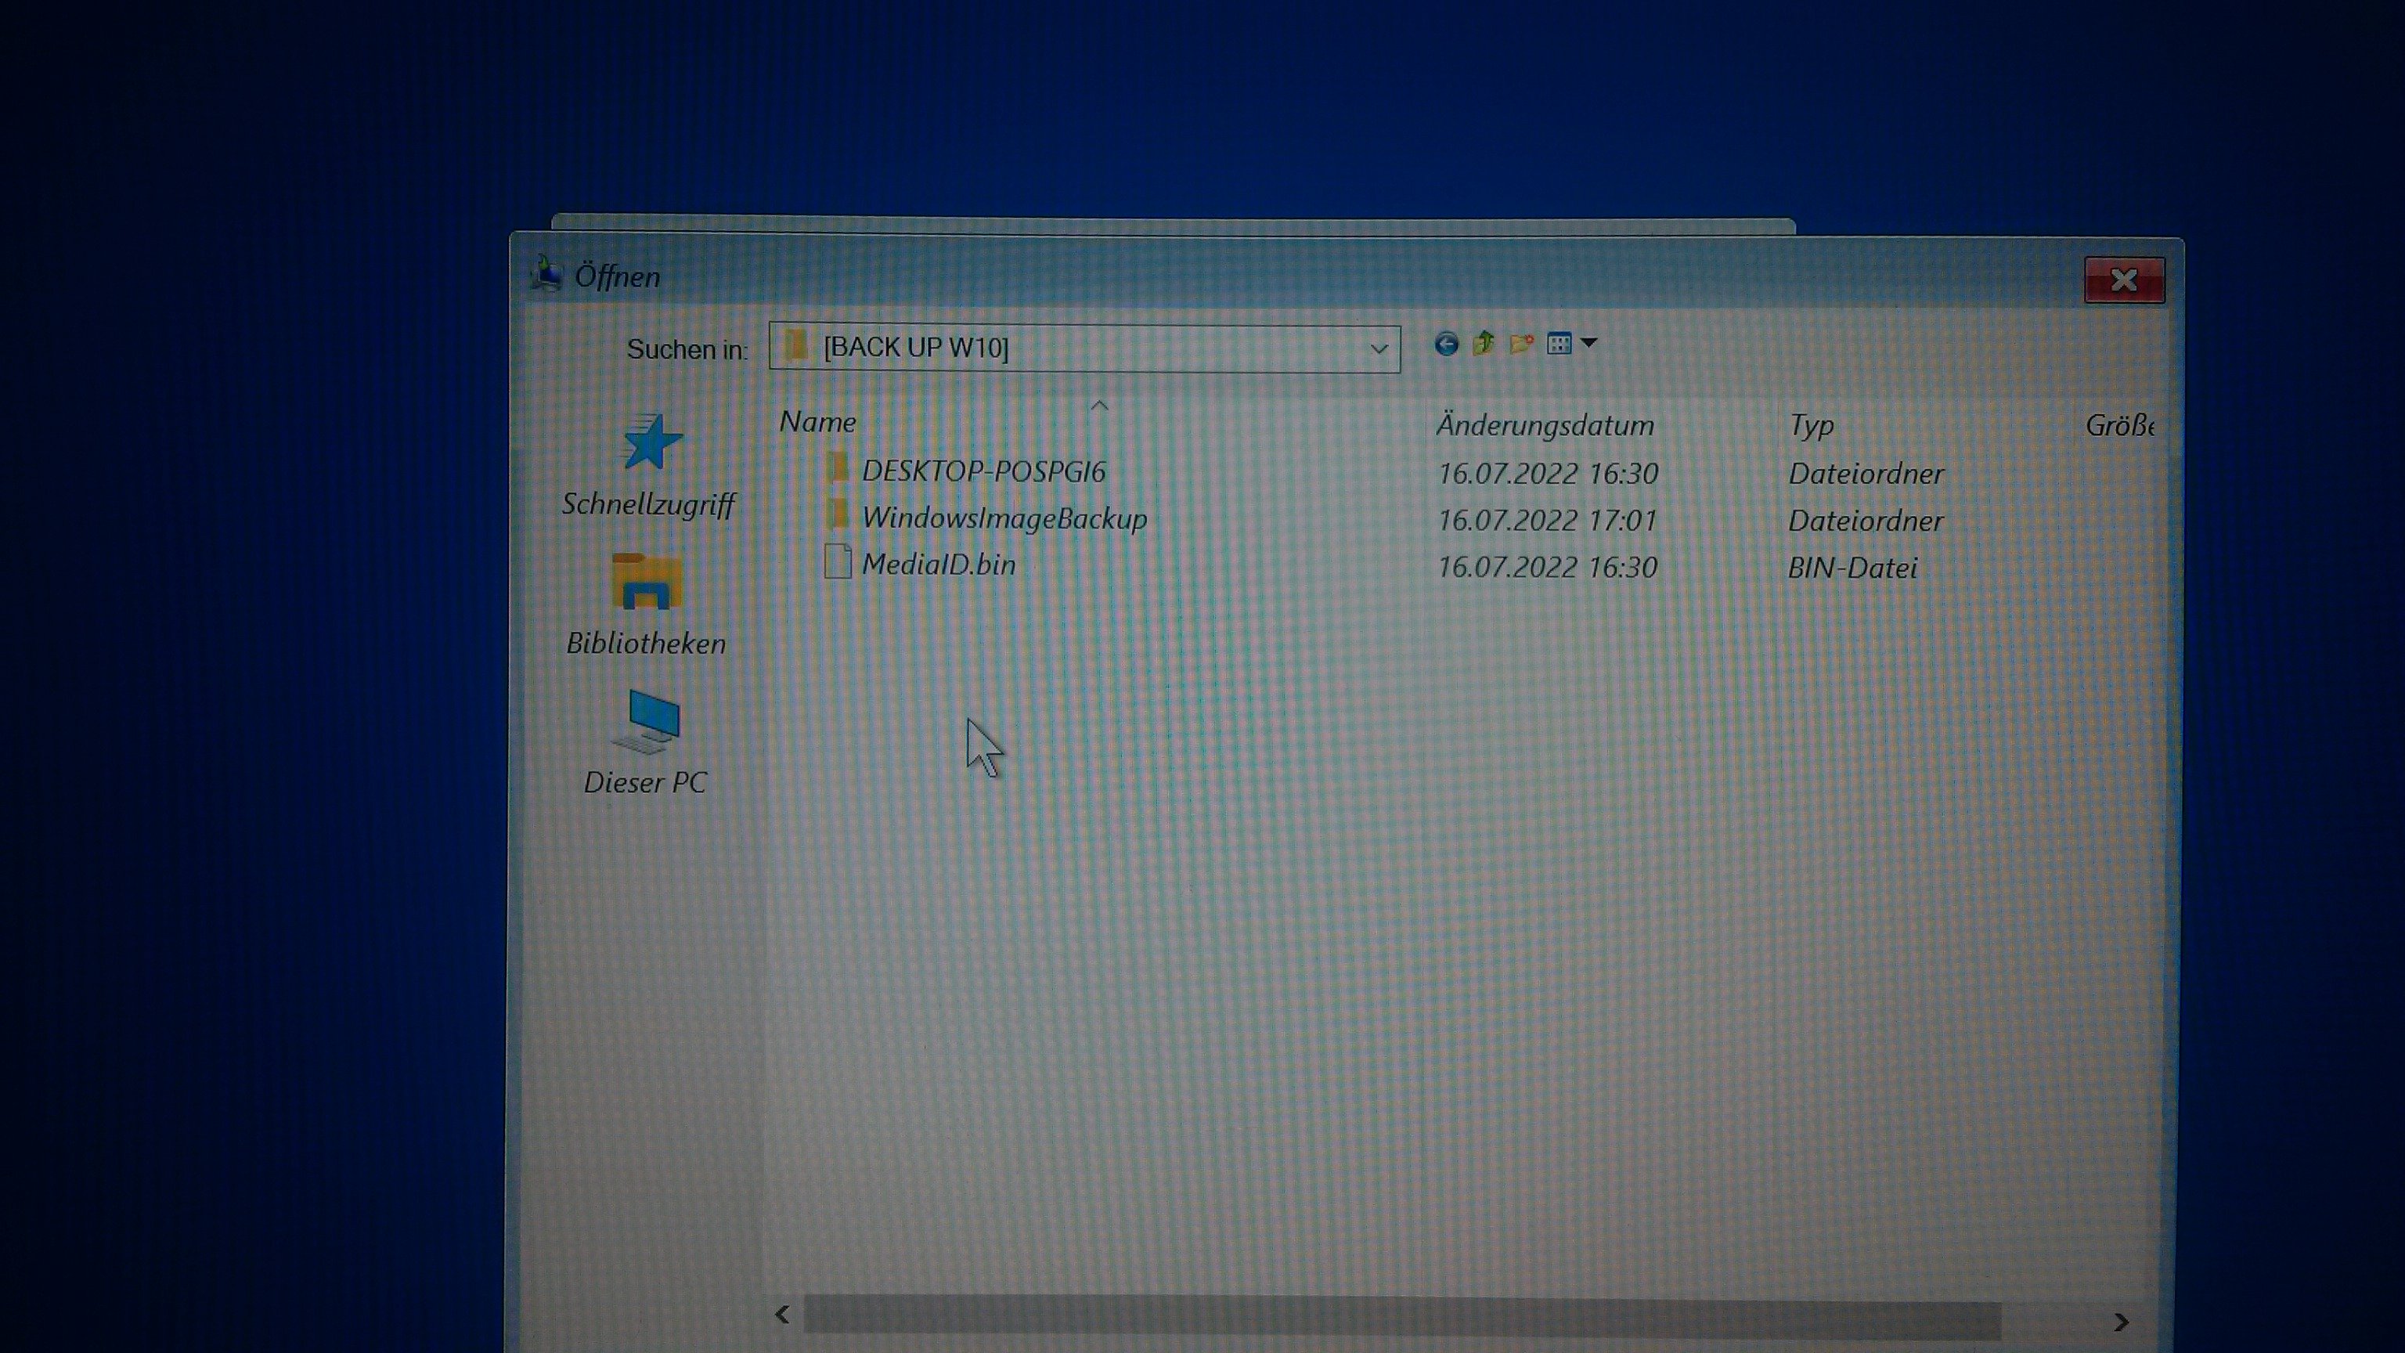Open the view options dropdown arrow
This screenshot has height=1353, width=2405.
[1589, 344]
